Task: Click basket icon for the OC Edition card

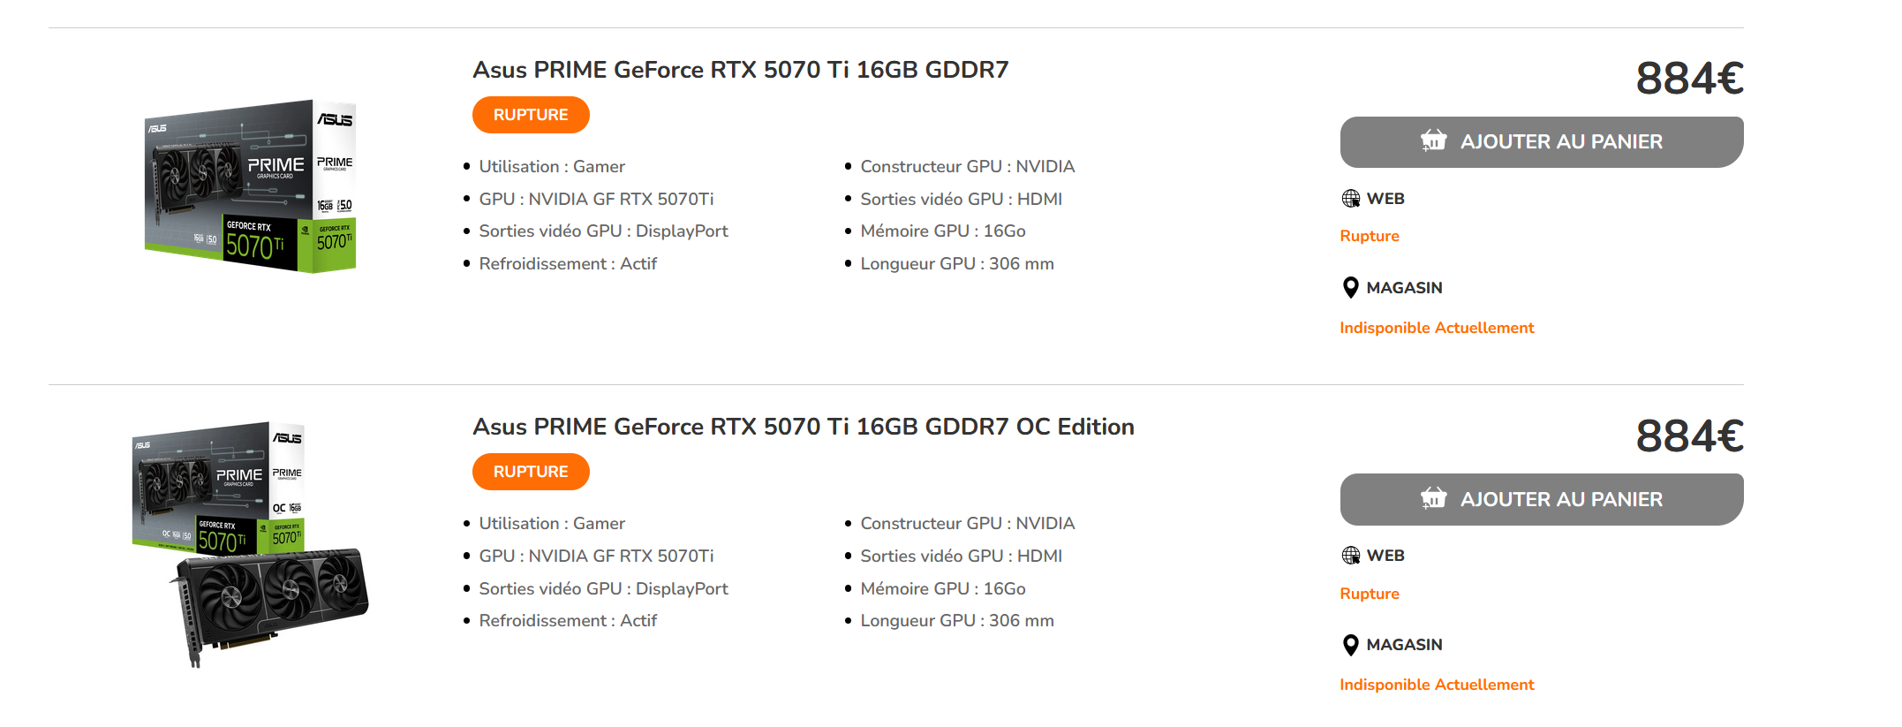Action: pyautogui.click(x=1433, y=498)
